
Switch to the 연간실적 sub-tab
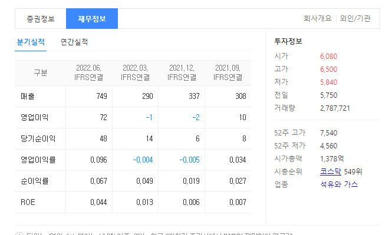click(74, 42)
